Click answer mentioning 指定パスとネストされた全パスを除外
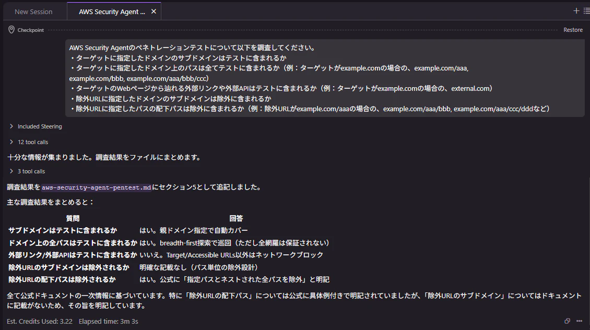Image resolution: width=590 pixels, height=330 pixels. [x=234, y=279]
